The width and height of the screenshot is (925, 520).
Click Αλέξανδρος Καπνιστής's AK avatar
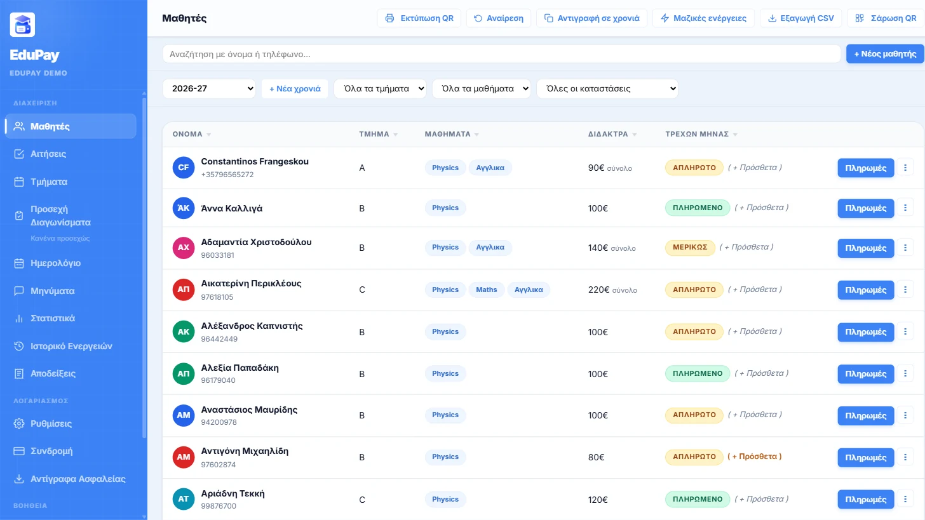tap(184, 331)
